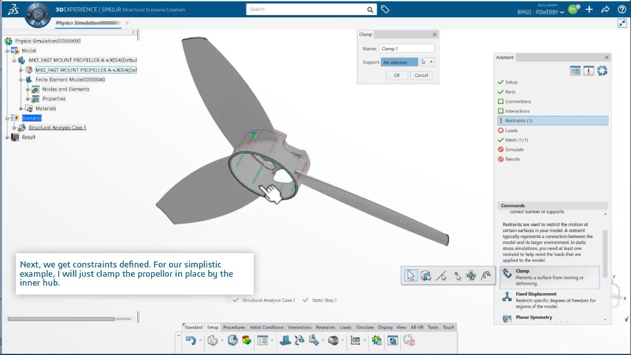This screenshot has height=355, width=631.
Task: Click the refresh cycle icon in Assistant
Action: pos(602,71)
